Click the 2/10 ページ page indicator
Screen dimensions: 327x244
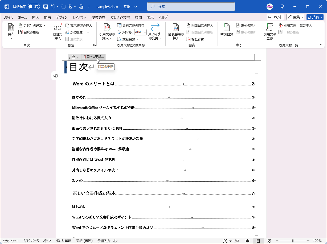(x=32, y=241)
